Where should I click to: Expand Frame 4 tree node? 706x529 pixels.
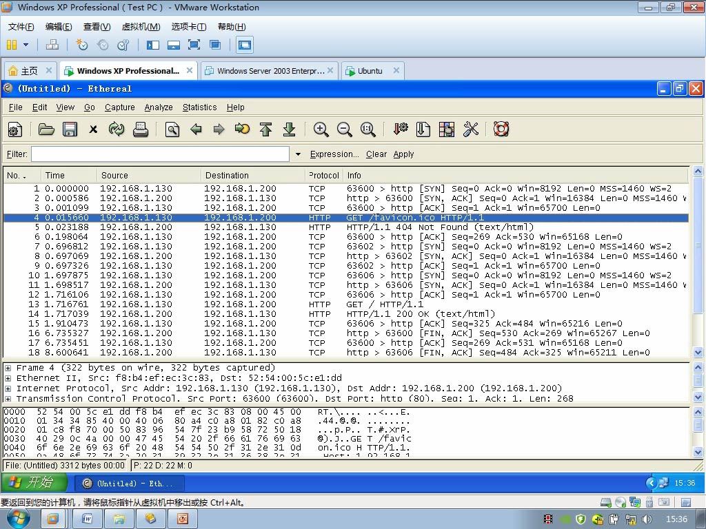coord(8,368)
